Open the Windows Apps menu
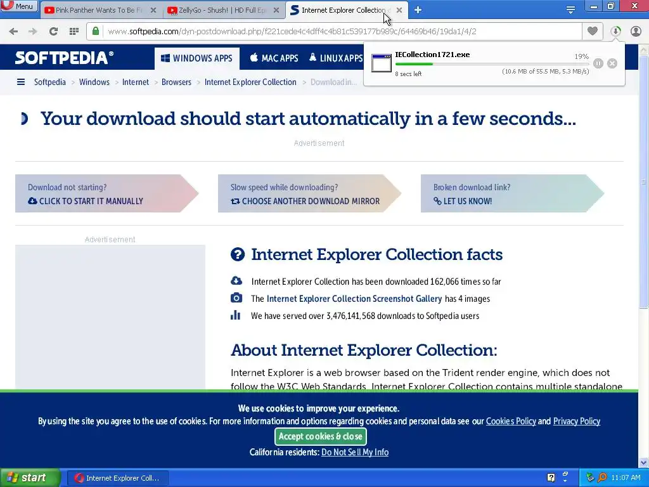This screenshot has width=649, height=487. (x=196, y=58)
